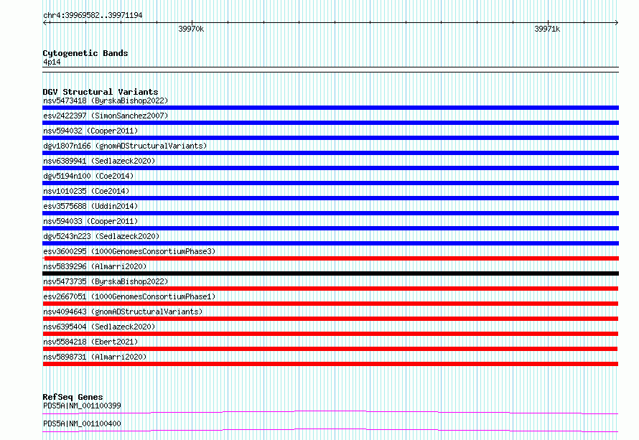Click the blue bar under dgv5243n223
Viewport: 639px width, 440px height.
pos(330,243)
